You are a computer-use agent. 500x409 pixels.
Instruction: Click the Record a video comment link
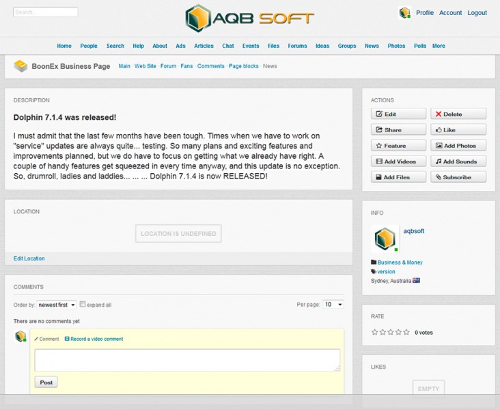click(x=94, y=339)
